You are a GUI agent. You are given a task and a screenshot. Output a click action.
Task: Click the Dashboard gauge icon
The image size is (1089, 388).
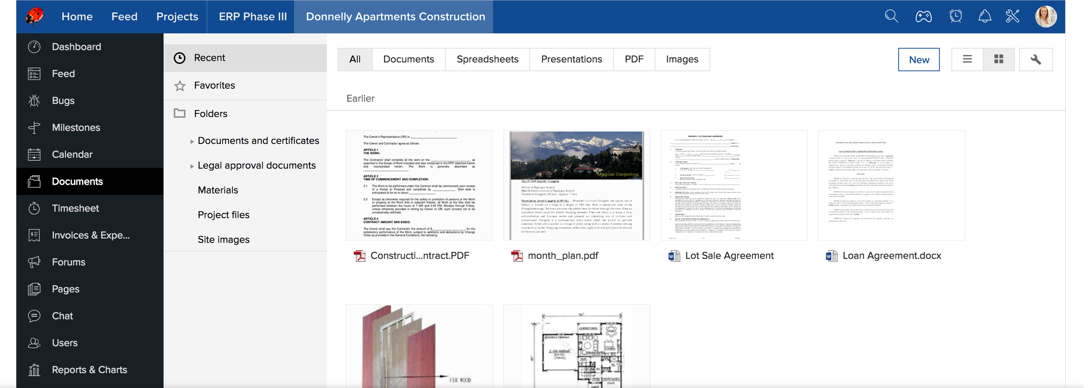pyautogui.click(x=34, y=47)
